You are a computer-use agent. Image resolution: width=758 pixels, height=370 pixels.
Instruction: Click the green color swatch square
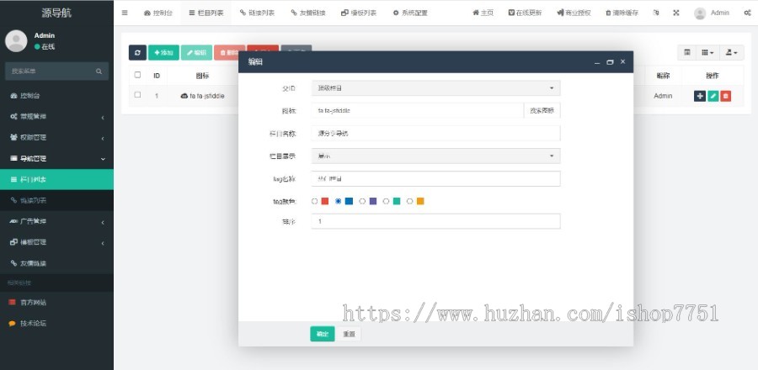(x=397, y=201)
